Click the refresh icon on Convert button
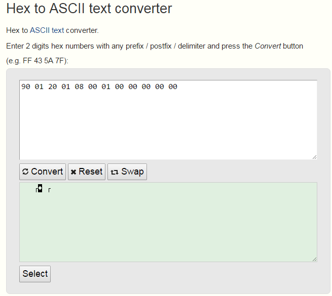Image resolution: width=332 pixels, height=296 pixels. pyautogui.click(x=25, y=172)
